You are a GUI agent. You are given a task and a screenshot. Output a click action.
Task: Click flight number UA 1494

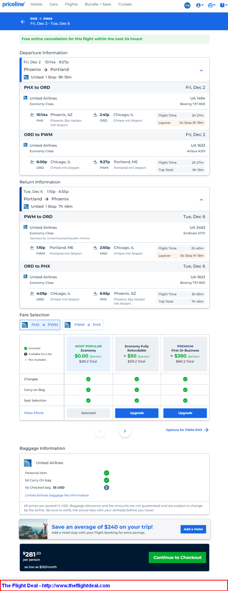click(198, 98)
